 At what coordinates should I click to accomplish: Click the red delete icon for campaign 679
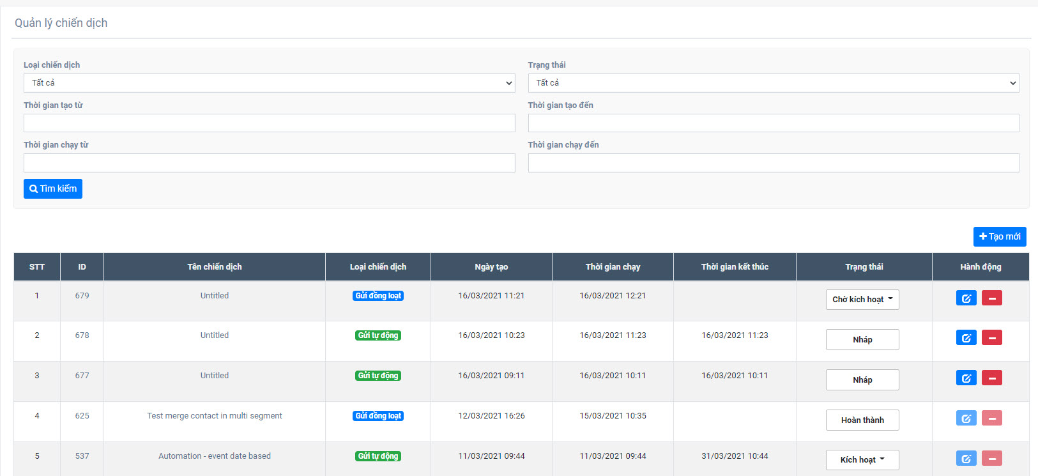(991, 298)
